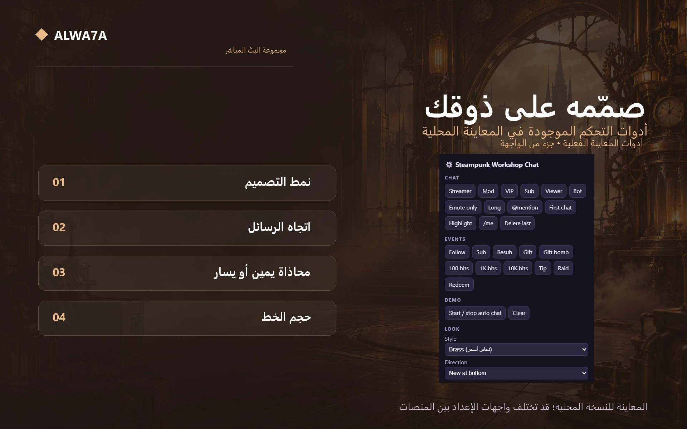Select card 02 اتجاه الرسائل

coord(187,228)
